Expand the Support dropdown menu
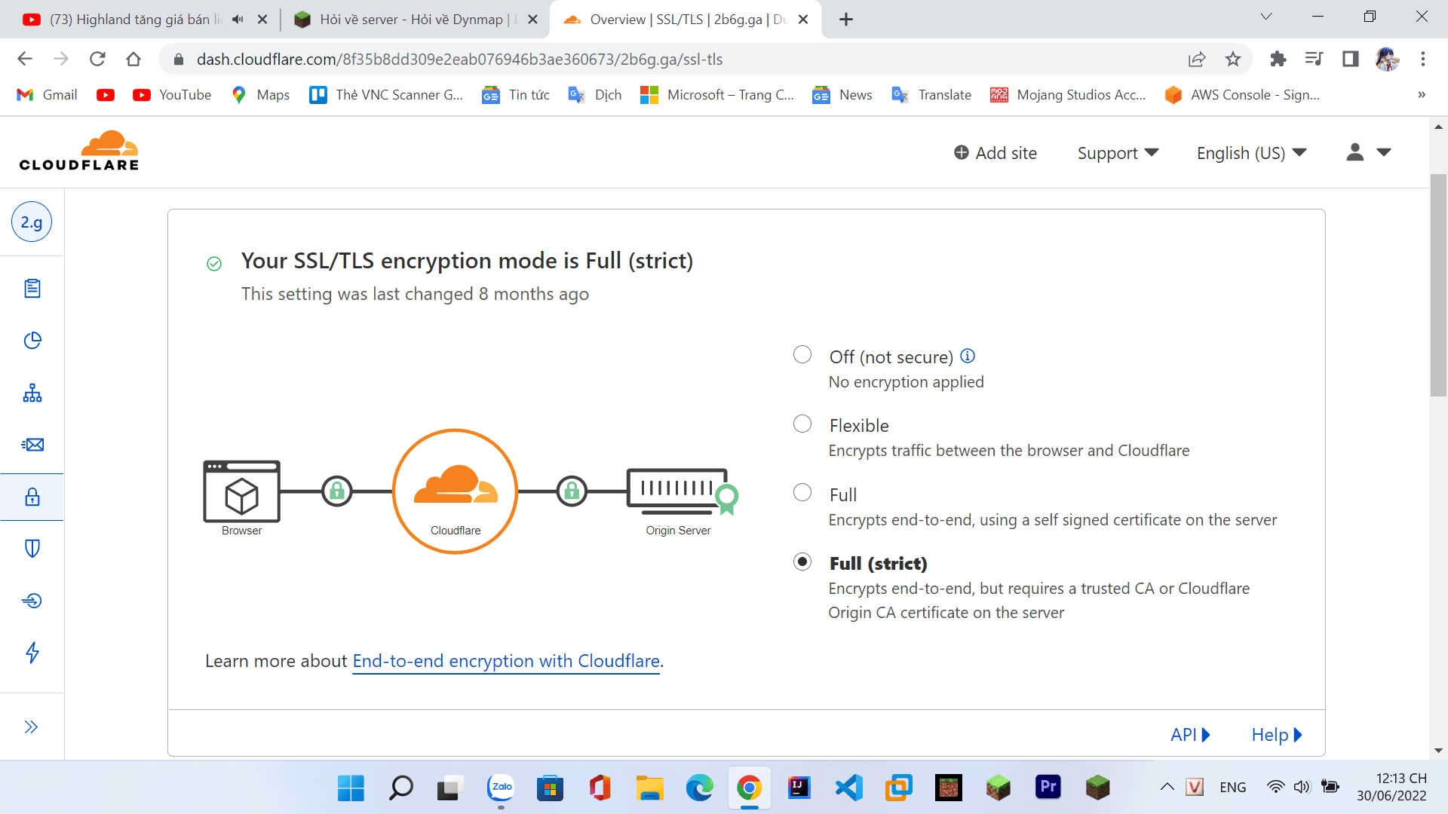Viewport: 1448px width, 814px height. 1117,153
